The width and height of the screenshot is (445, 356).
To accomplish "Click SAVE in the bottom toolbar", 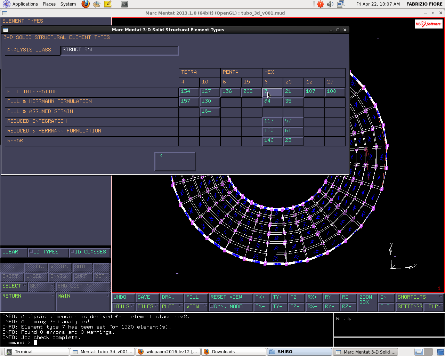I will (148, 297).
